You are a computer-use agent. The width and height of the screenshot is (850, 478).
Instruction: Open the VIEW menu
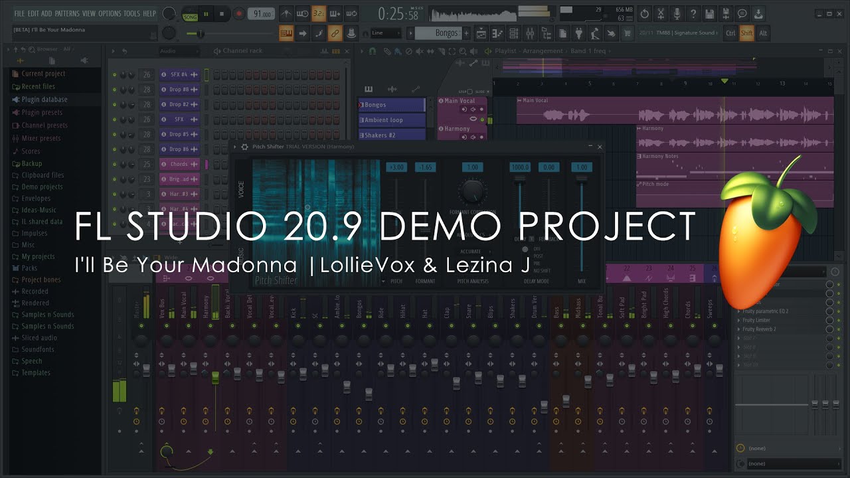(89, 13)
